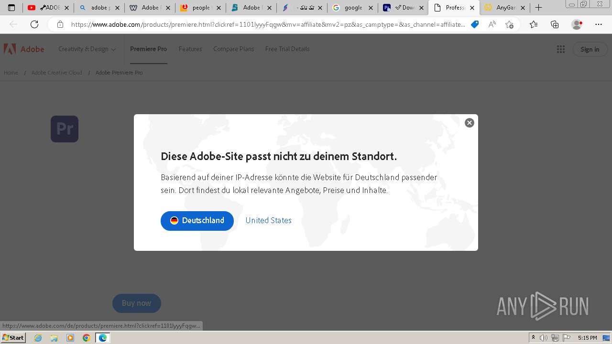
Task: Go to the Adobe home logo
Action: tap(24, 49)
